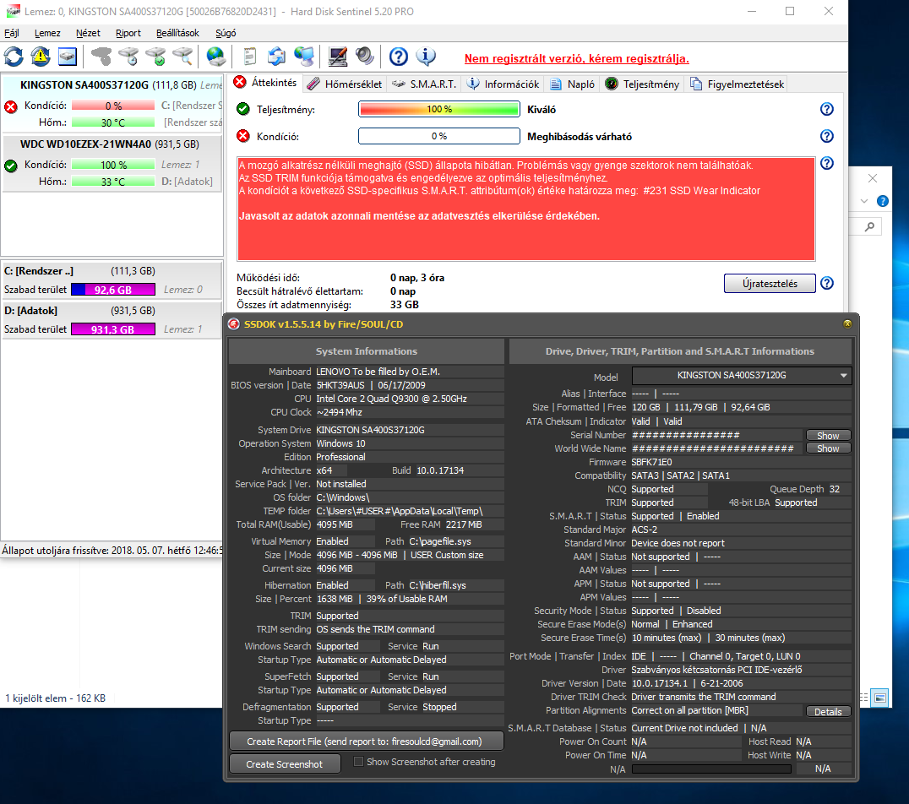Open the Súgó menu
The image size is (909, 804).
[226, 33]
